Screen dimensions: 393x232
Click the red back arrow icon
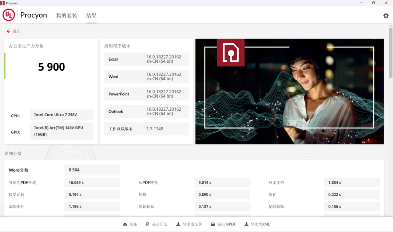[8, 31]
